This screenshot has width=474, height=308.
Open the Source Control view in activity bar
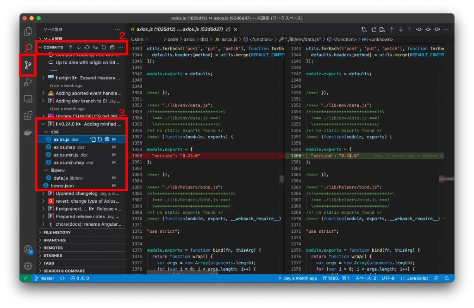[x=28, y=65]
